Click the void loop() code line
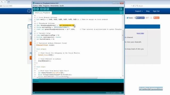Image resolution: width=170 pixels, height=95 pixels. click(41, 67)
